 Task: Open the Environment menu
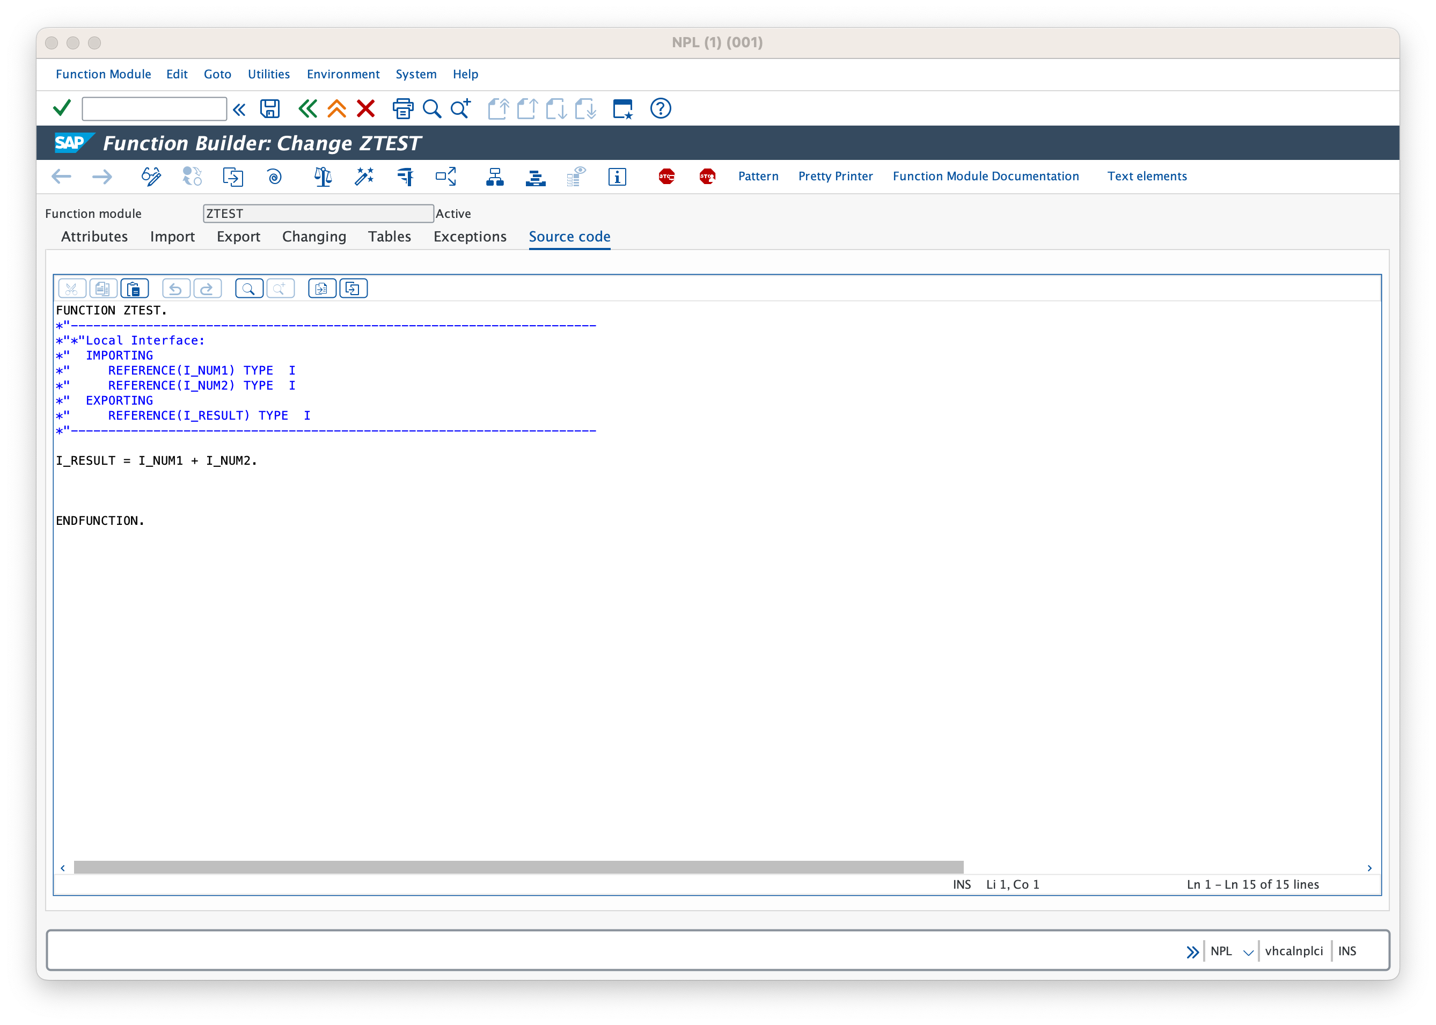click(x=343, y=74)
